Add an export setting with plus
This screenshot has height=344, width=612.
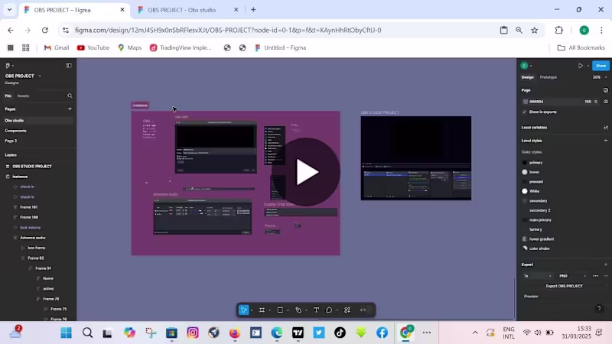tap(606, 264)
